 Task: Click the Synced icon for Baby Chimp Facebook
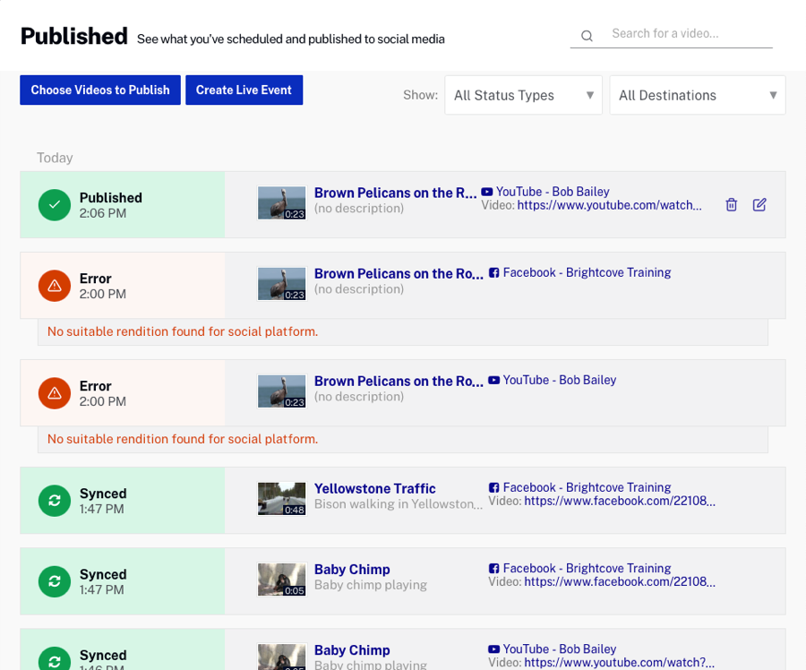(55, 581)
